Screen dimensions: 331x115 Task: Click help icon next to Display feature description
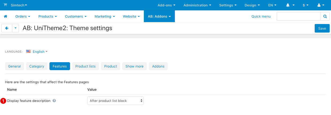54,101
